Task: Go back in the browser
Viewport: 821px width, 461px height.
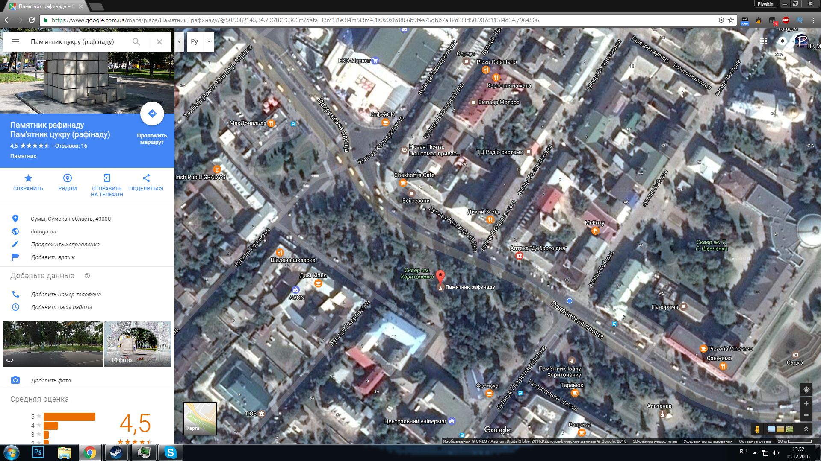Action: 8,20
